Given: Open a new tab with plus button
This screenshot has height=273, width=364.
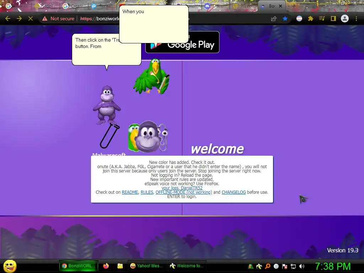Looking at the screenshot, I should pyautogui.click(x=294, y=6).
